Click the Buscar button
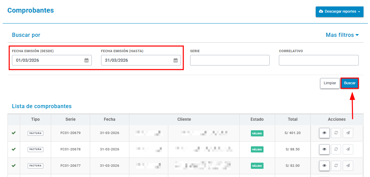The width and height of the screenshot is (370, 177). (350, 83)
